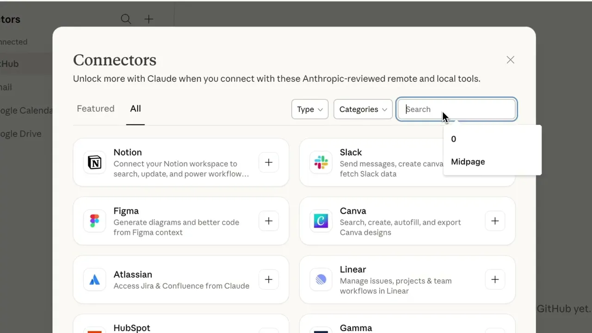Screen dimensions: 592x333
Task: Add the Atlassian connector with plus
Action: [x=269, y=279]
